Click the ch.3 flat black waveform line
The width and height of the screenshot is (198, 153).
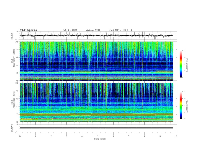click(96, 128)
